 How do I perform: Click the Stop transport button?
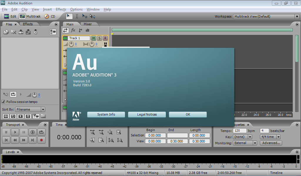(6, 132)
